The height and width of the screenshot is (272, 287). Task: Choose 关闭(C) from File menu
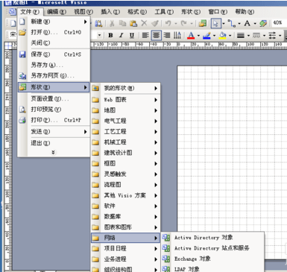coord(54,42)
